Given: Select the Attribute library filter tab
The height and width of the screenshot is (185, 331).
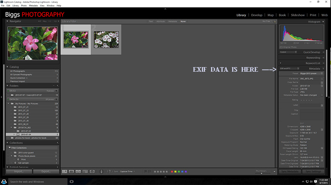Looking at the screenshot, I should 161,21.
